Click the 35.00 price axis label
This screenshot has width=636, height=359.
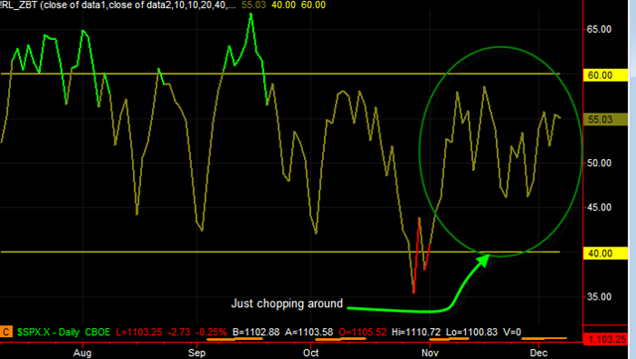[599, 297]
